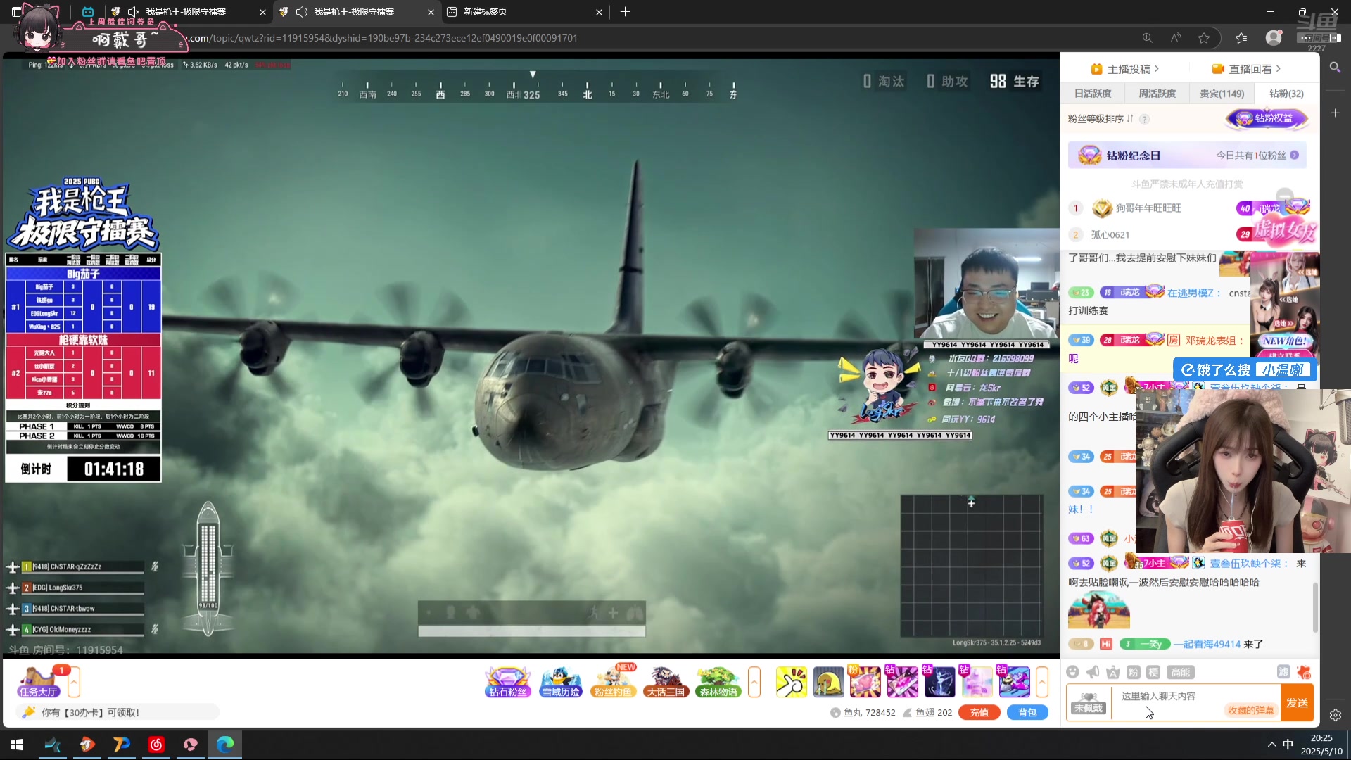Toggle the 滤 danmaku filter button
1351x760 pixels.
pos(1283,672)
